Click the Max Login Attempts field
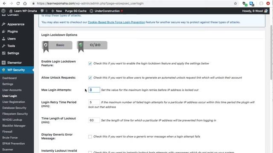 pos(94,90)
